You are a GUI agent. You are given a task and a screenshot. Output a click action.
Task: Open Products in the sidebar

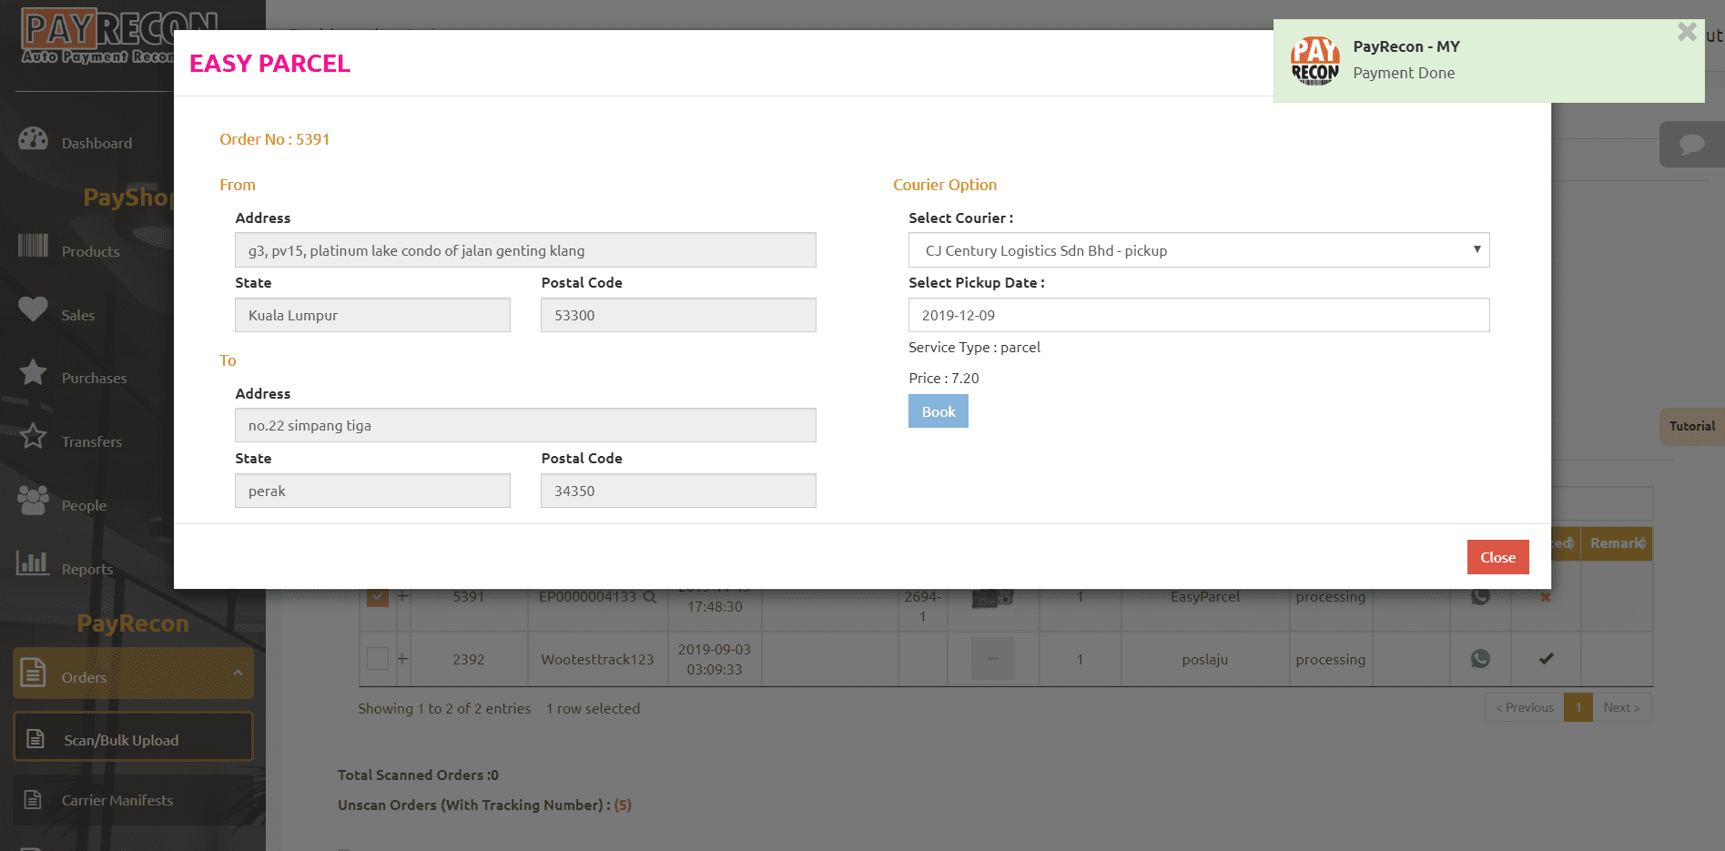point(90,251)
